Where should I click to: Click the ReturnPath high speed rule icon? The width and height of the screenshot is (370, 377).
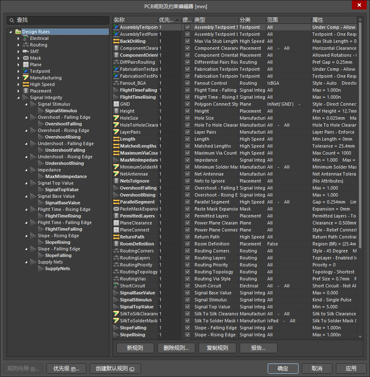116,237
